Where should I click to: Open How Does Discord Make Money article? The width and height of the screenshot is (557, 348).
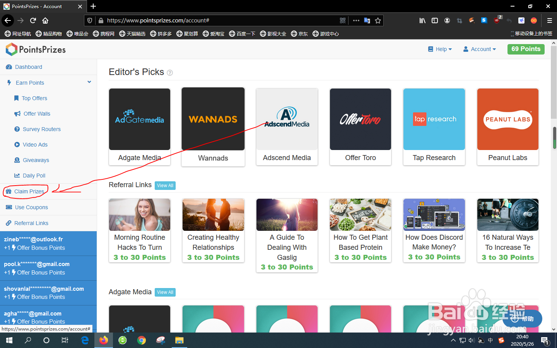pyautogui.click(x=434, y=231)
